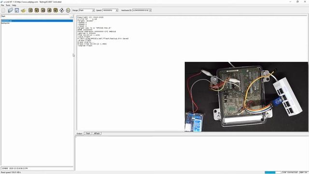Viewport: 309px width, 174px height.
Task: Switch to the Output tab
Action: click(79, 133)
